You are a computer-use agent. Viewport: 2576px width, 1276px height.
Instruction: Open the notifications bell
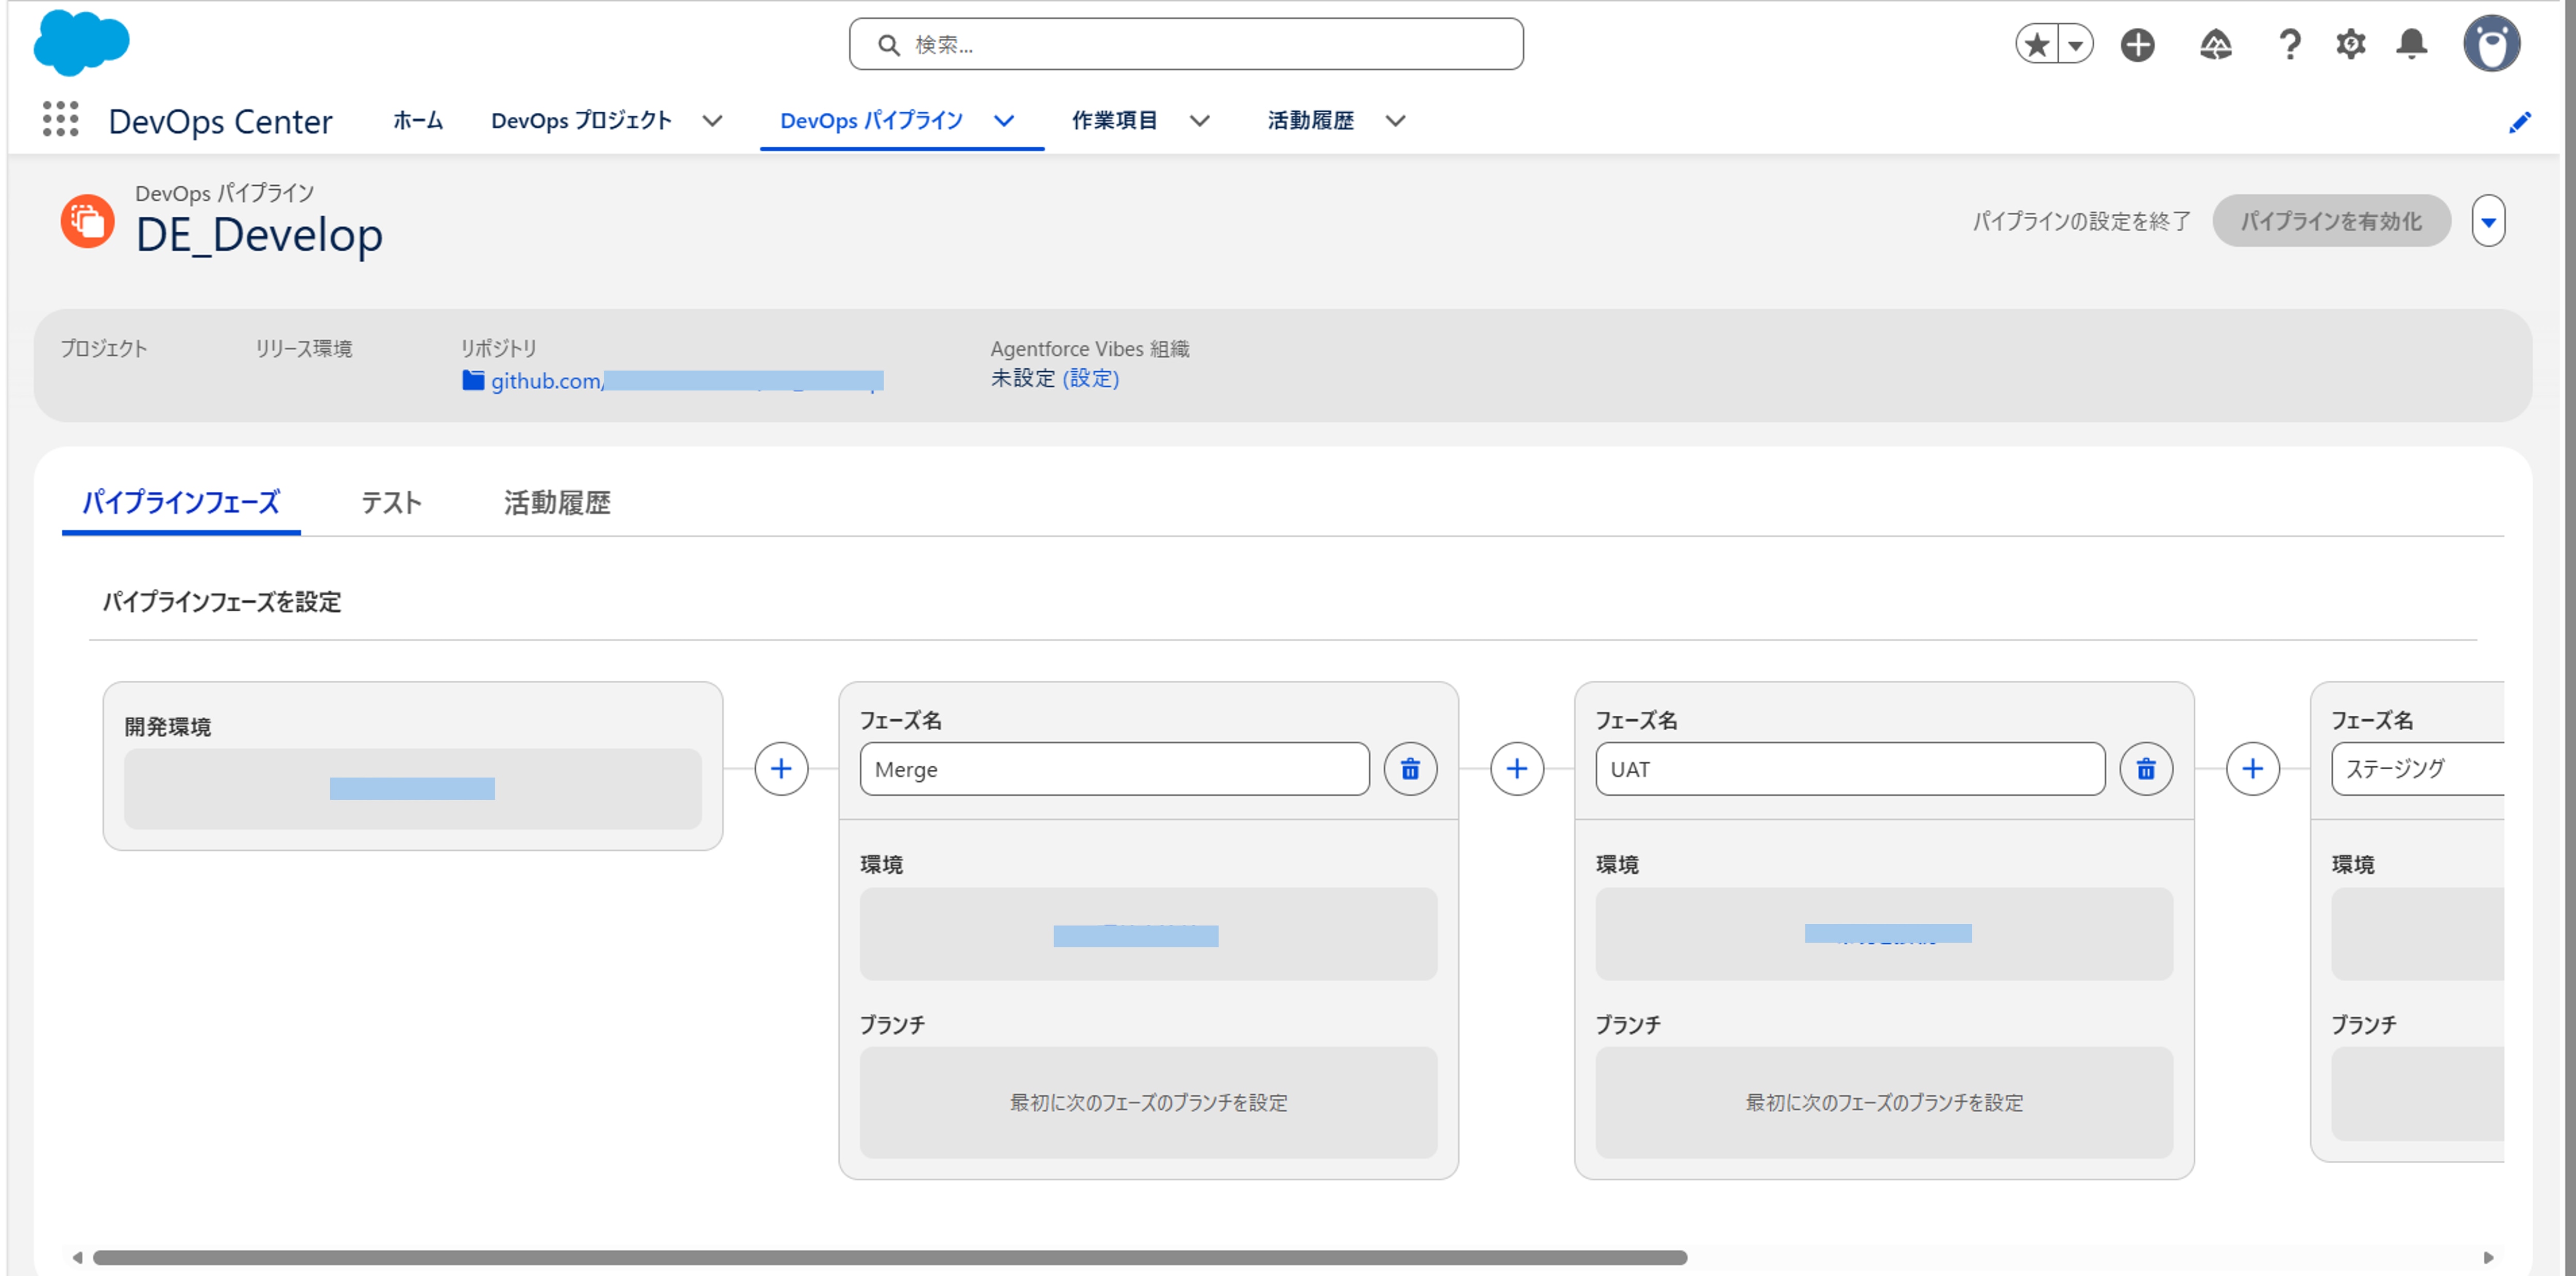click(2412, 45)
